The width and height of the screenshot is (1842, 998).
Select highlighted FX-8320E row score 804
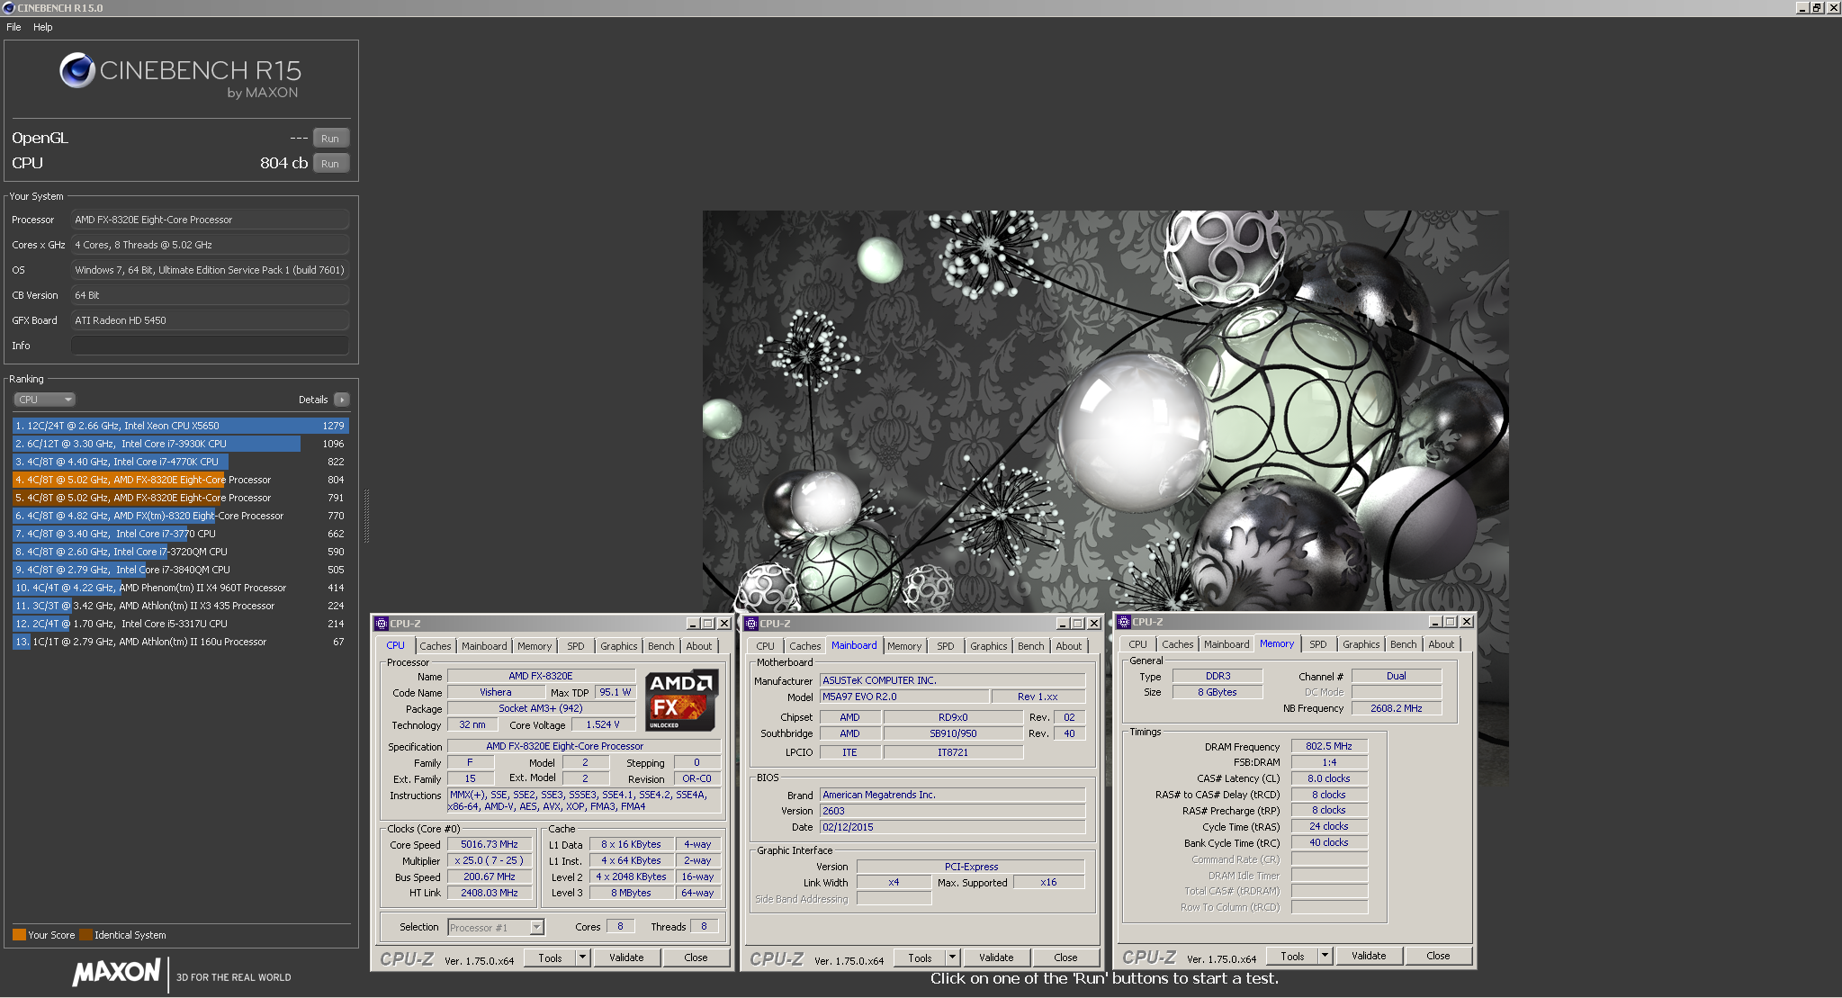[181, 480]
